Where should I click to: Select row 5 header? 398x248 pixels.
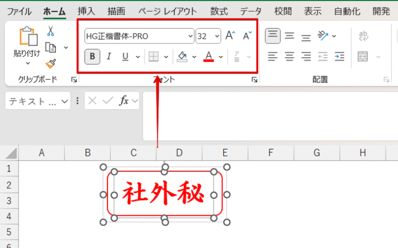click(x=9, y=232)
